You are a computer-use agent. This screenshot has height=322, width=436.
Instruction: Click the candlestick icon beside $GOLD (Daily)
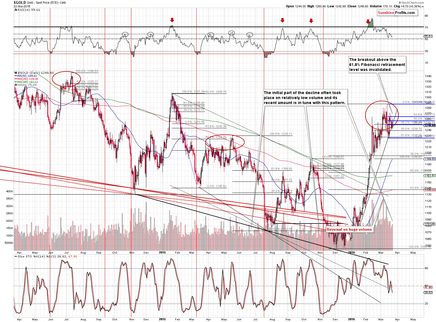16,73
